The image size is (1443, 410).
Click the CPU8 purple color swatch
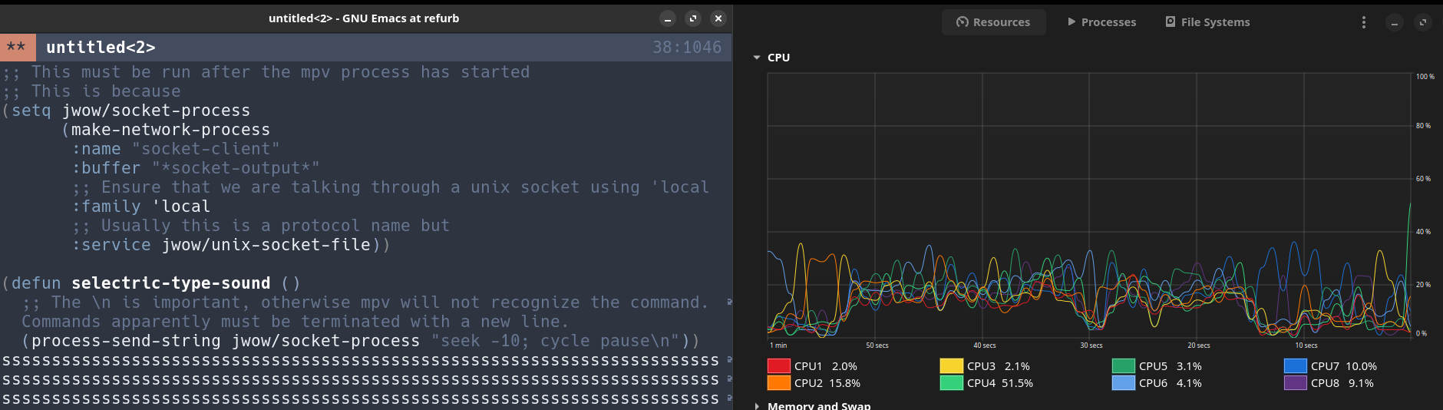click(x=1295, y=383)
